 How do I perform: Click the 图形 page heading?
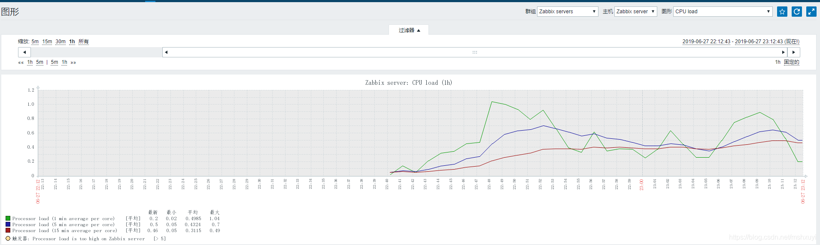10,12
